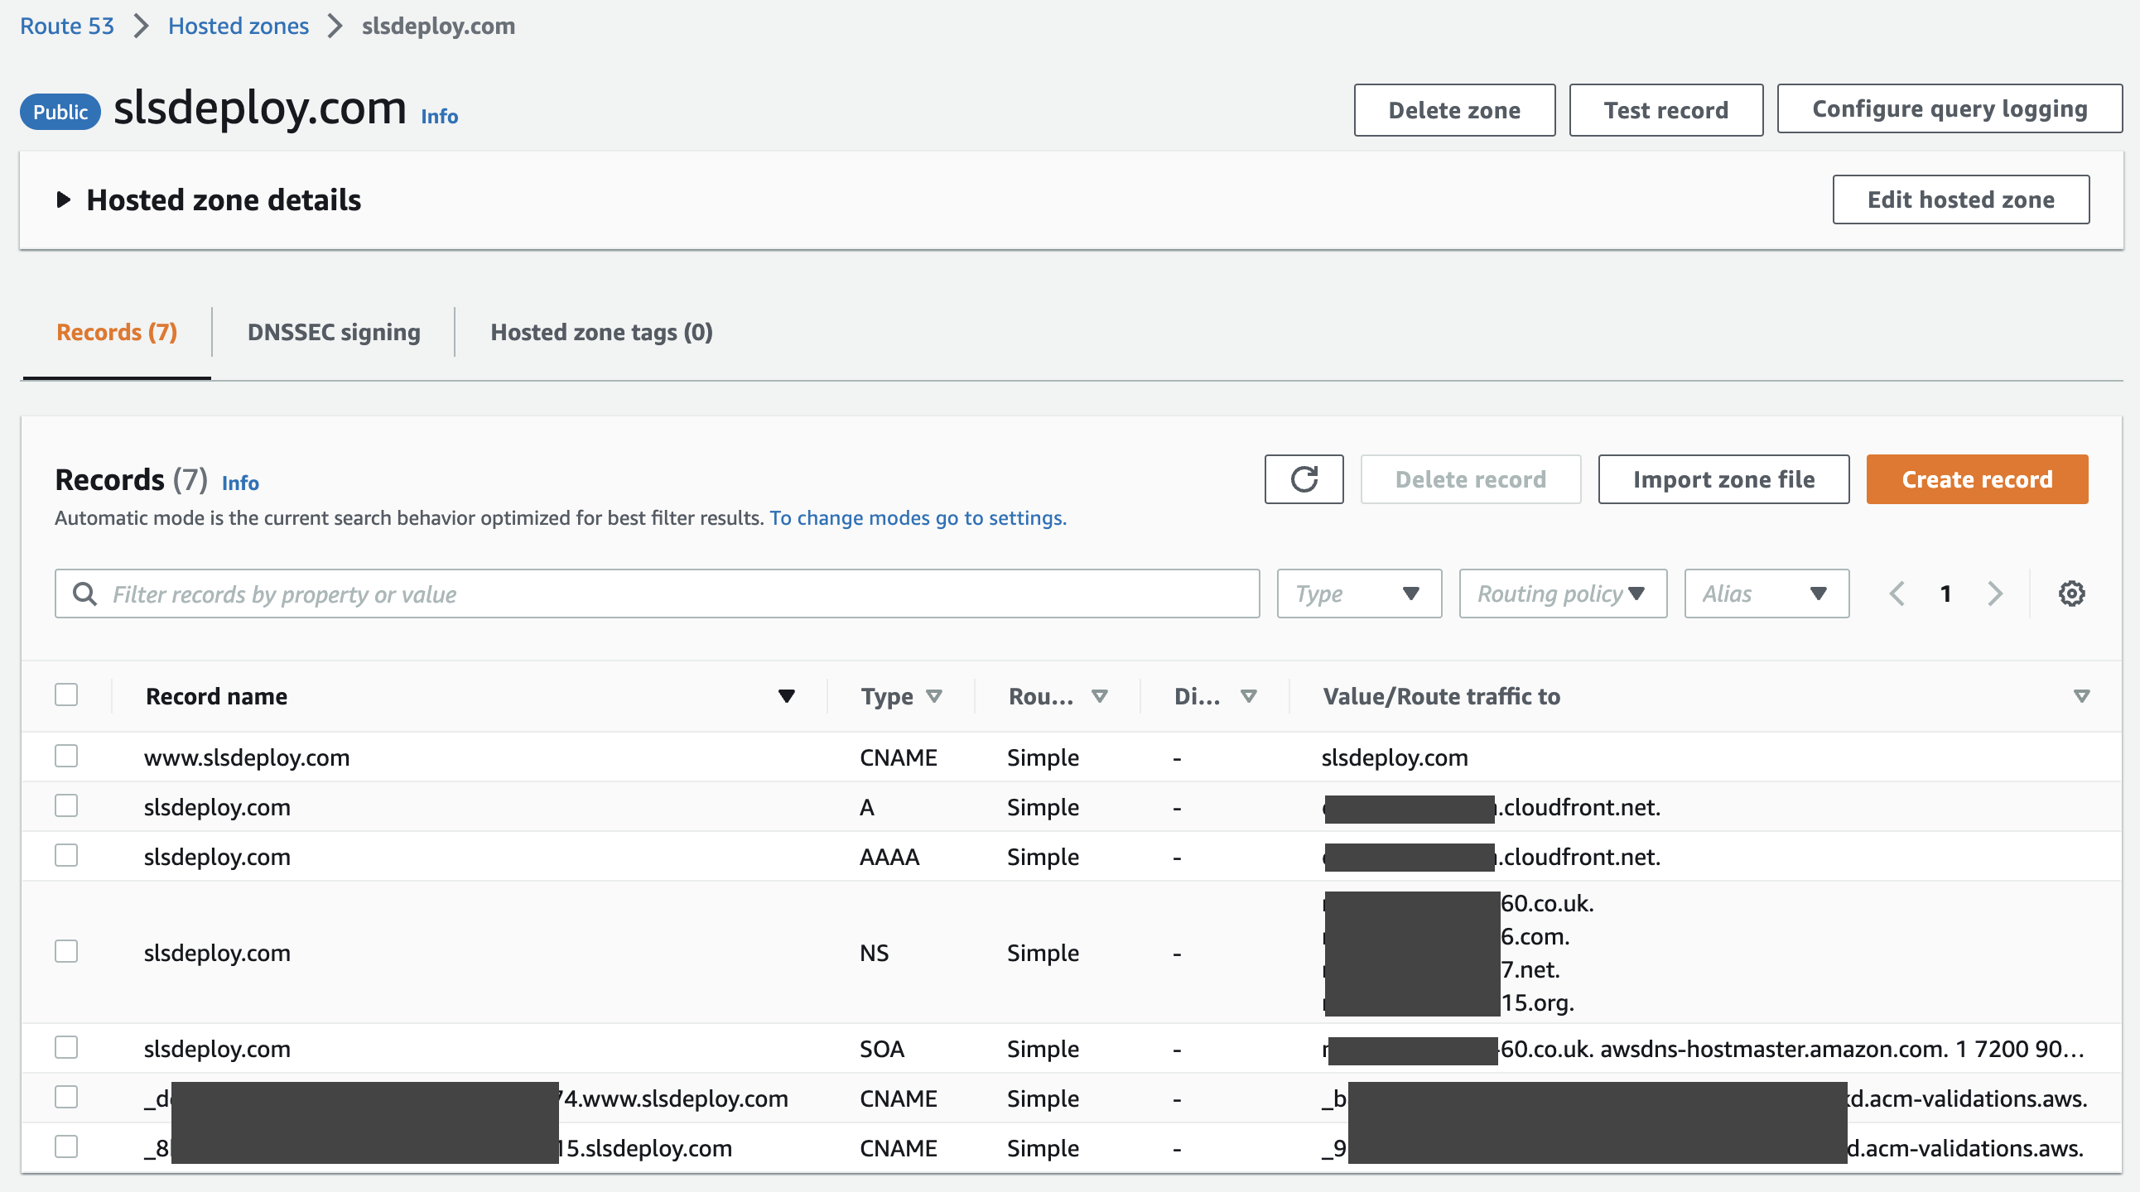The image size is (2140, 1192).
Task: Go to Hosted zones breadcrumb
Action: (239, 26)
